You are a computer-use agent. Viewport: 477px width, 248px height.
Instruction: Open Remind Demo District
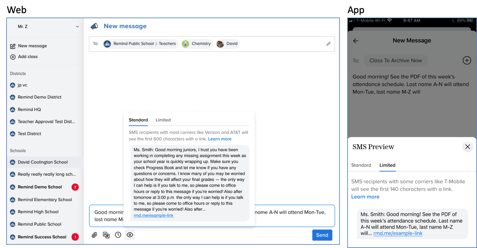click(x=39, y=97)
